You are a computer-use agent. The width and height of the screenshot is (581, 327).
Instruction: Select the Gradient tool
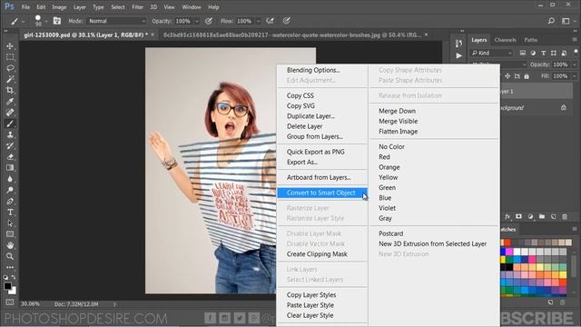pyautogui.click(x=10, y=168)
